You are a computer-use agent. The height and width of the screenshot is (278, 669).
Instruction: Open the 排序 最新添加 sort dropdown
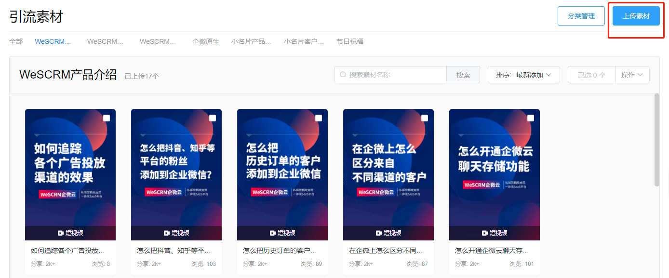(x=524, y=75)
